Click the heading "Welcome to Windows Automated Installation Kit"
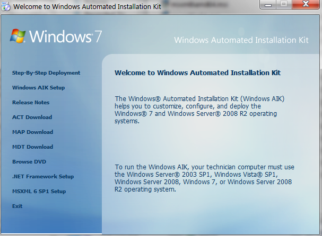 click(197, 72)
